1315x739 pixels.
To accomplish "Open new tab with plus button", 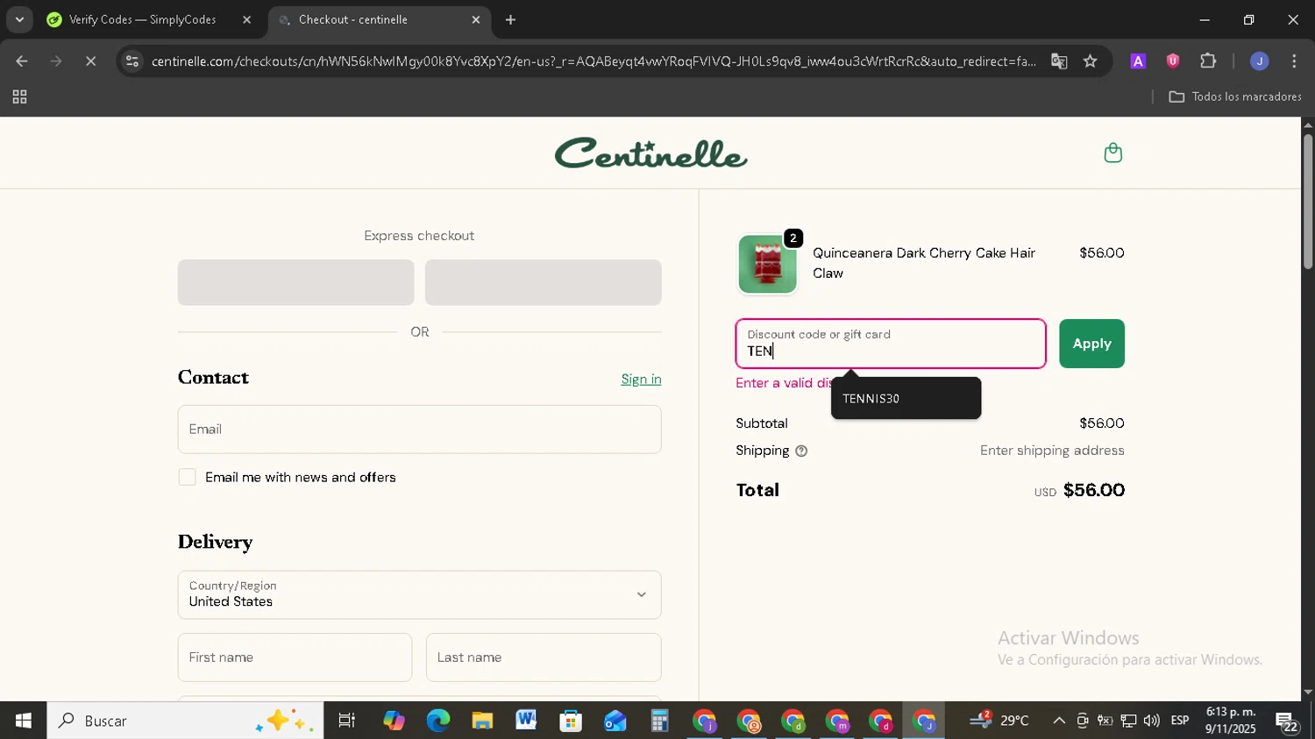I will 510,19.
